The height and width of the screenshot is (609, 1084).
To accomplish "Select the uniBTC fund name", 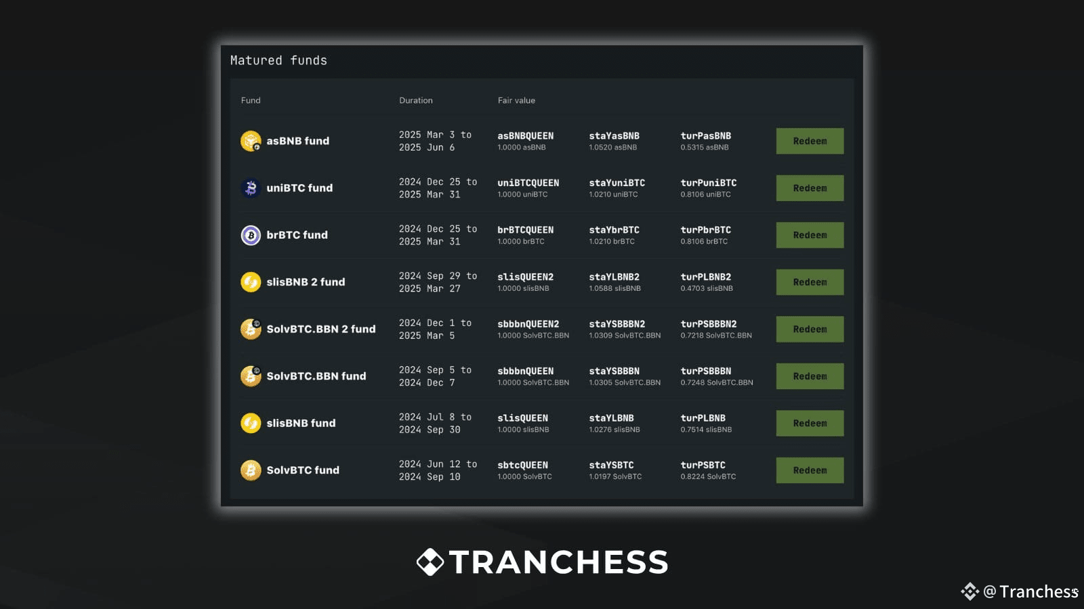I will pyautogui.click(x=299, y=188).
